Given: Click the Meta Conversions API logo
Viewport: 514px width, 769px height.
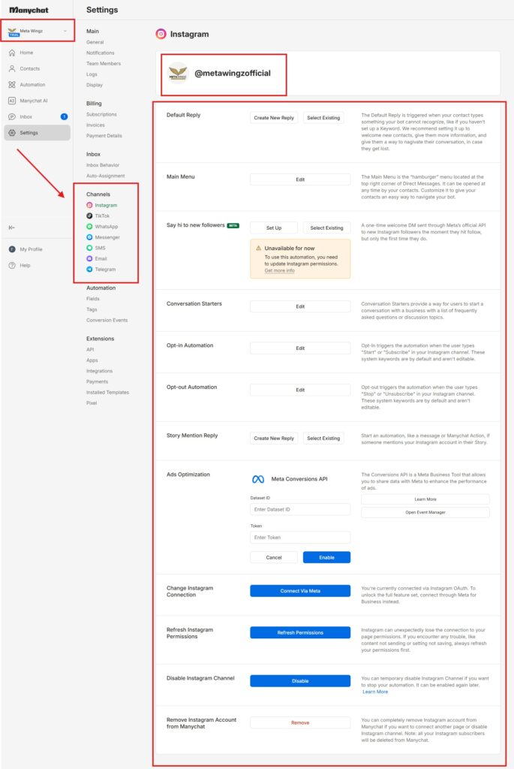Looking at the screenshot, I should [x=258, y=479].
